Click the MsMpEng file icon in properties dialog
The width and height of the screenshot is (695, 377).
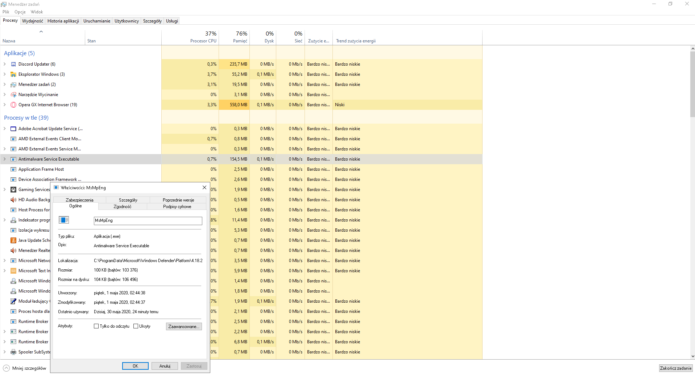64,220
